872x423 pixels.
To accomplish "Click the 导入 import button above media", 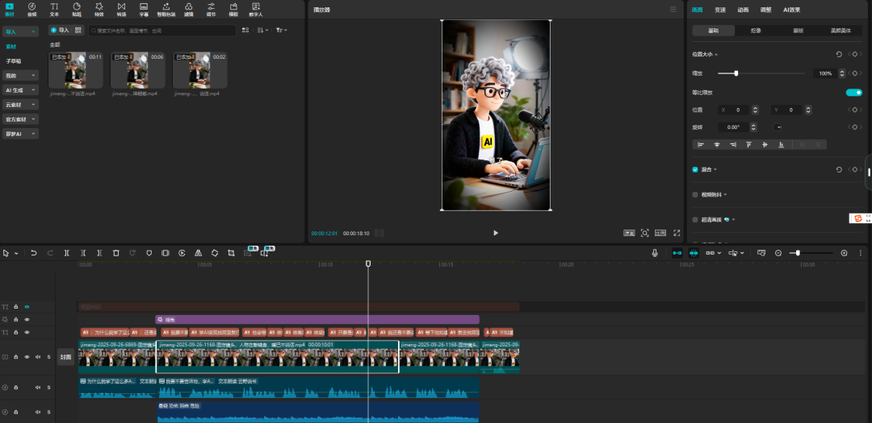I will coord(61,30).
